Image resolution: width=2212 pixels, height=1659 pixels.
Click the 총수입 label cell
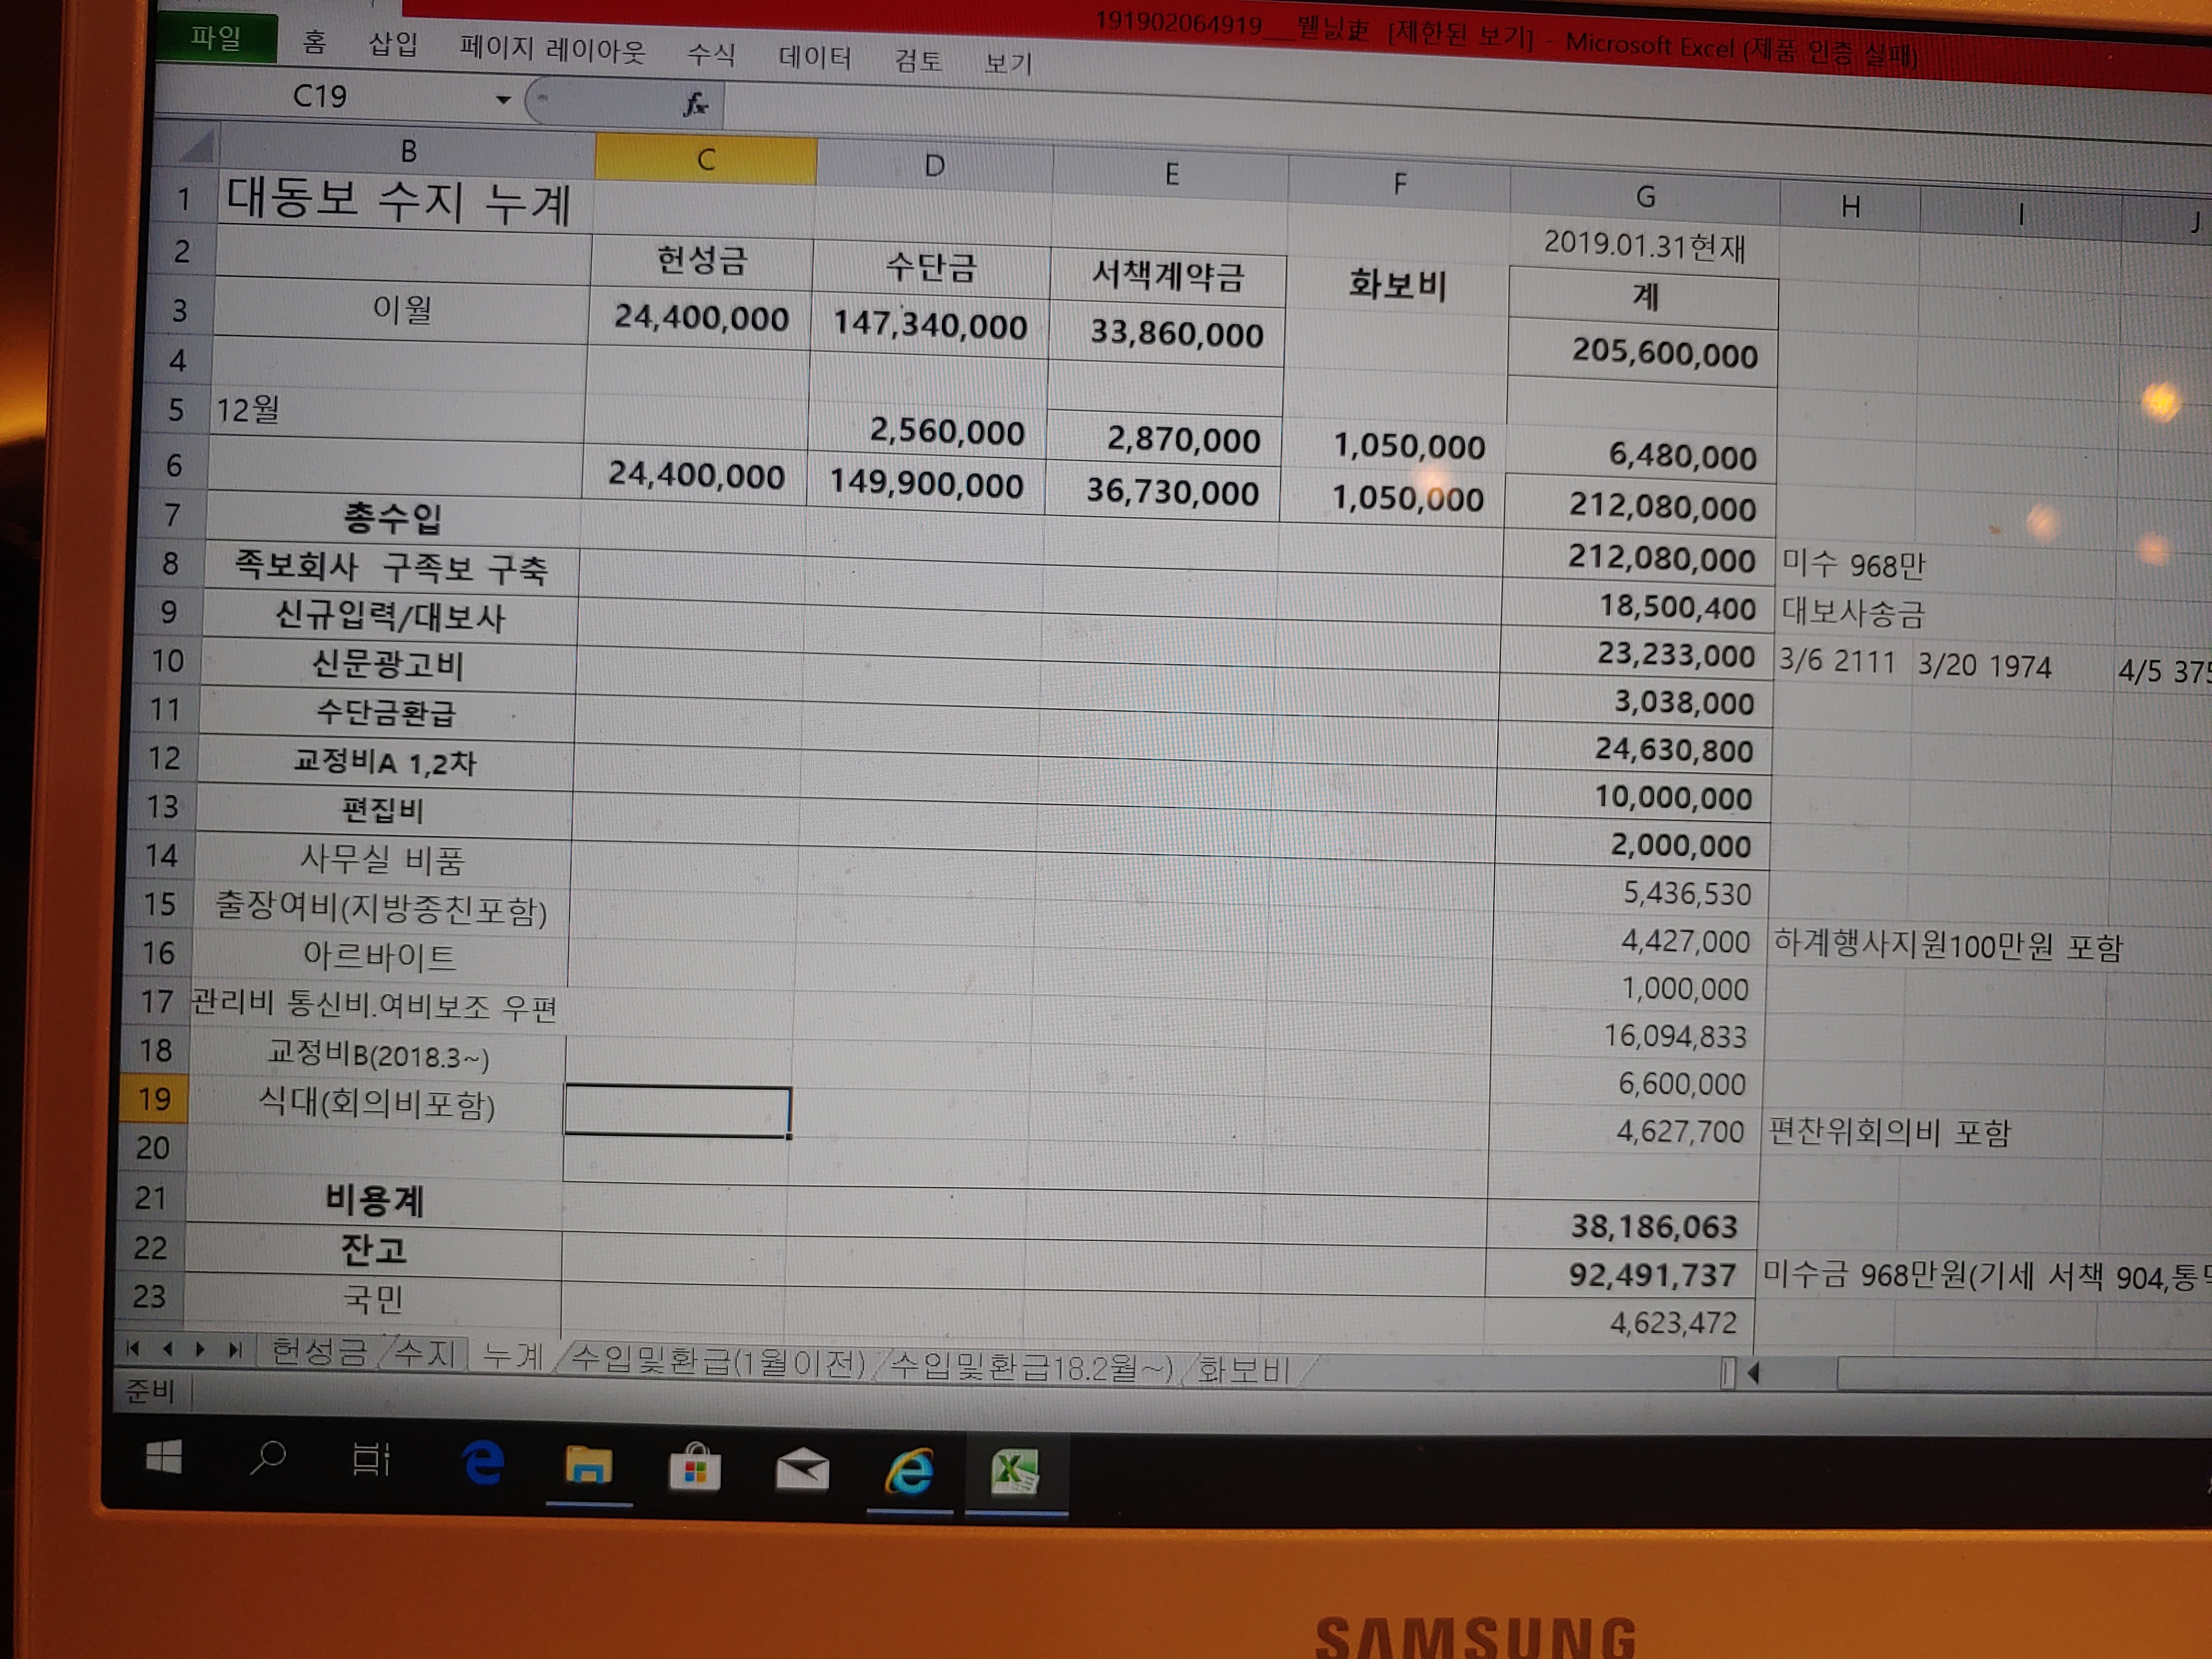(392, 517)
